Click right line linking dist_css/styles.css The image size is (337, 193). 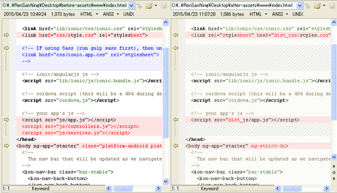(x=260, y=35)
